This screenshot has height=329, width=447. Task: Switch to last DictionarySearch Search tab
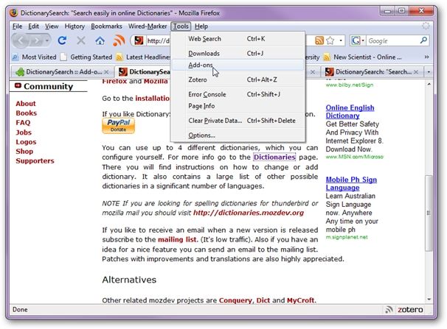point(373,72)
